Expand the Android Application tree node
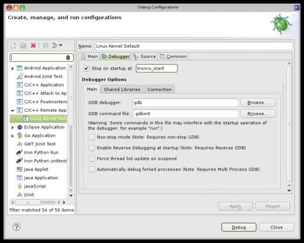This screenshot has width=304, height=243. pyautogui.click(x=13, y=68)
